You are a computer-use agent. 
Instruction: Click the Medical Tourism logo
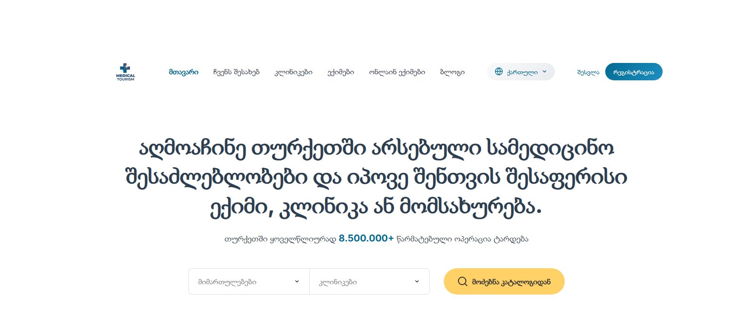pos(125,72)
